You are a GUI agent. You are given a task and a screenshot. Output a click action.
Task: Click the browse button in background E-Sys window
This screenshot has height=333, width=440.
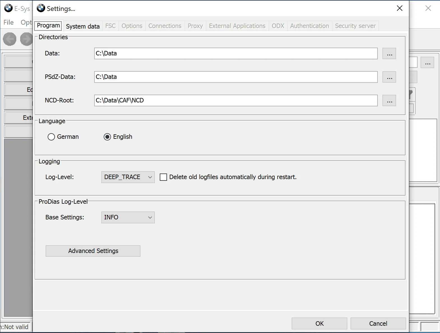(x=427, y=63)
